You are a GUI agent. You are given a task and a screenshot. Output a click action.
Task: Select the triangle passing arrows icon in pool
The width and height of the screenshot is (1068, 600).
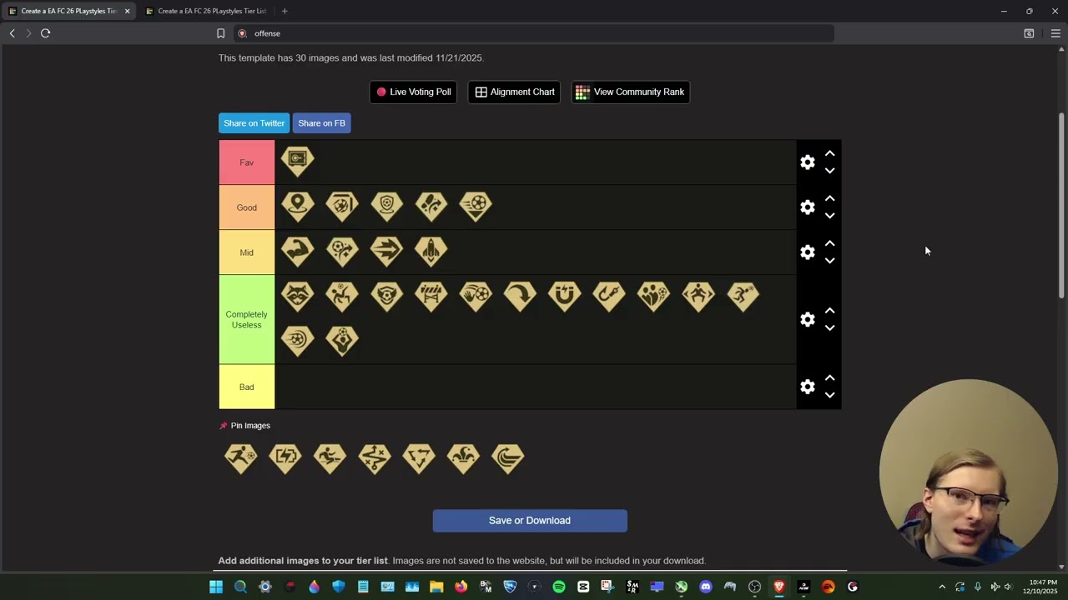click(x=419, y=457)
